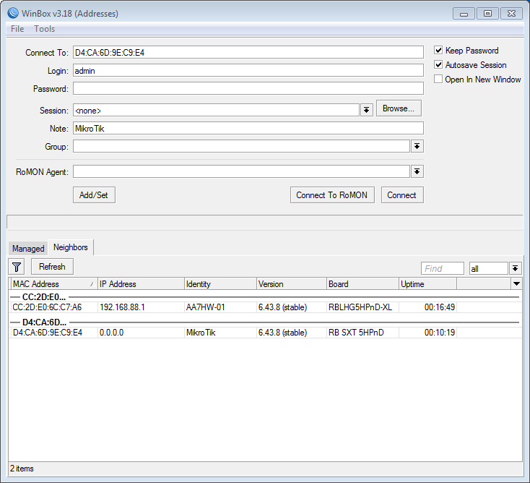Screen dimensions: 530x483
Task: Click board RB SXT 5HPnD
Action: tap(356, 333)
